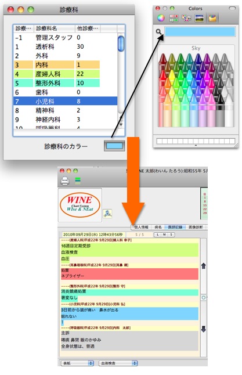Open the 表紙 dropdown
The height and width of the screenshot is (375, 242).
pos(77,363)
